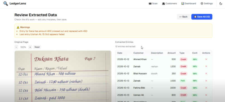Click the description 'doodh'

(x=154, y=74)
